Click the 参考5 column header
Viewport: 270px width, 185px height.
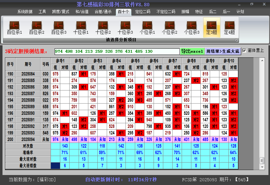pos(135,61)
